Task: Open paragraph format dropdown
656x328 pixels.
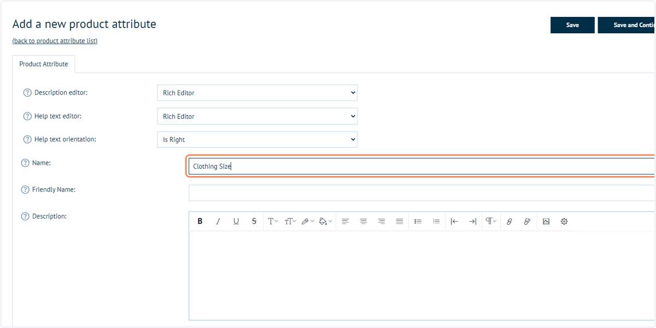Action: tap(491, 222)
